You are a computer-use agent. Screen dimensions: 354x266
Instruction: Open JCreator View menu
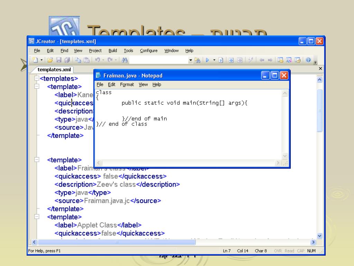(x=78, y=51)
